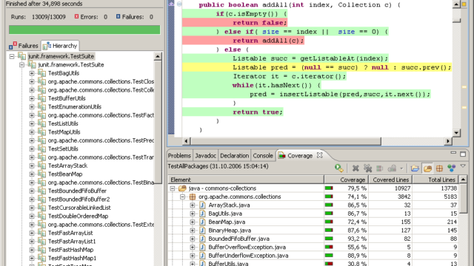Expand the TestBagUtils tree node
474x266 pixels.
pos(32,73)
